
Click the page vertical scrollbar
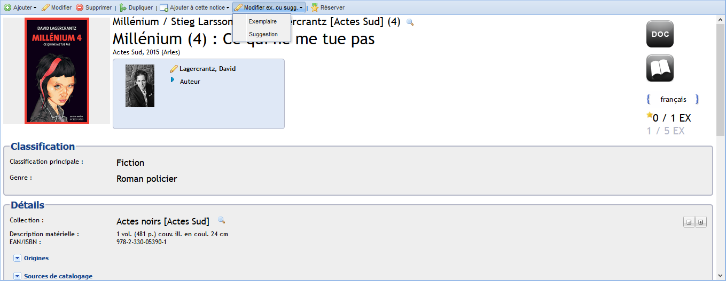tap(721, 80)
